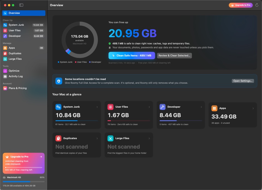Click the green safe-to-clean shield icon
Viewport: 262px width, 190px height.
coord(110,44)
